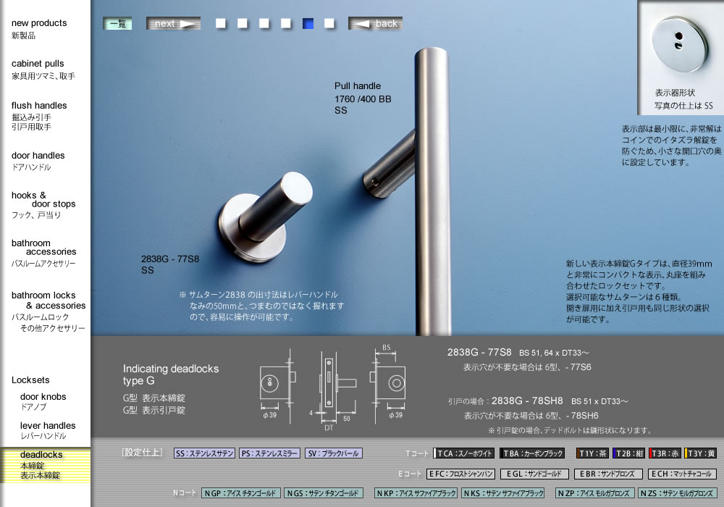Select the active blue page indicator square

click(x=308, y=22)
